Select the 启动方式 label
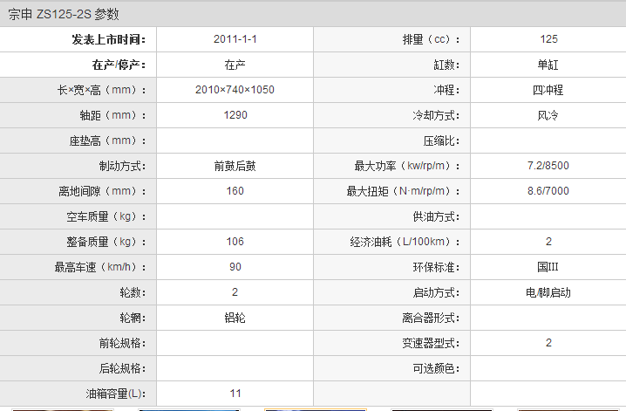The image size is (626, 411). coord(436,292)
